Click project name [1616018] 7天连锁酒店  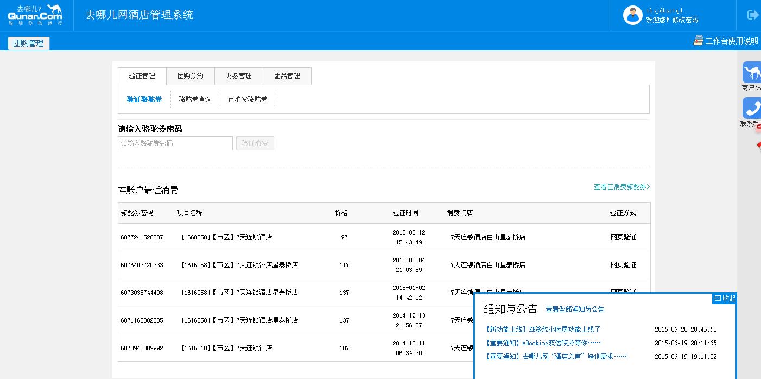227,348
